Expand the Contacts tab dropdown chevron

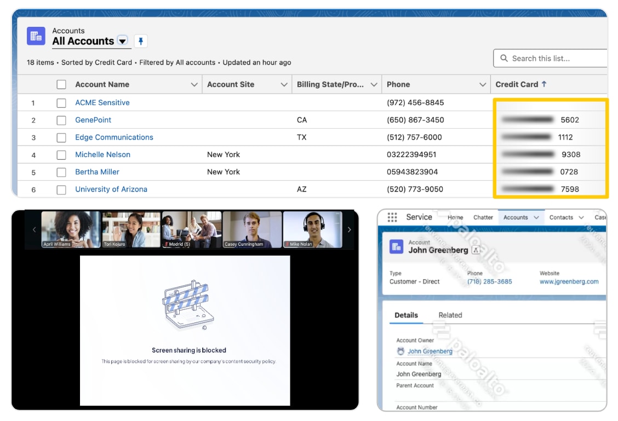click(x=581, y=217)
